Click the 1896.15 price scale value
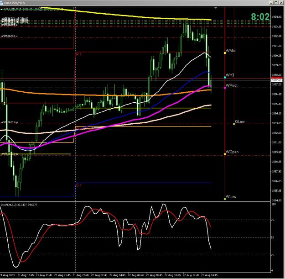 click(x=277, y=94)
